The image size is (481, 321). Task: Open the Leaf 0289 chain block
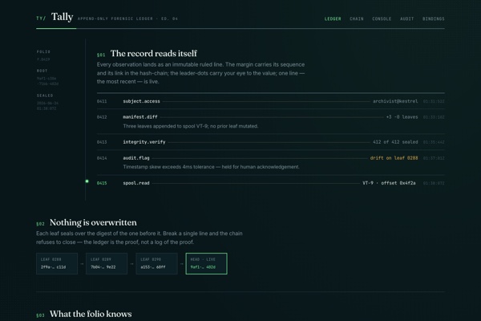tap(107, 263)
